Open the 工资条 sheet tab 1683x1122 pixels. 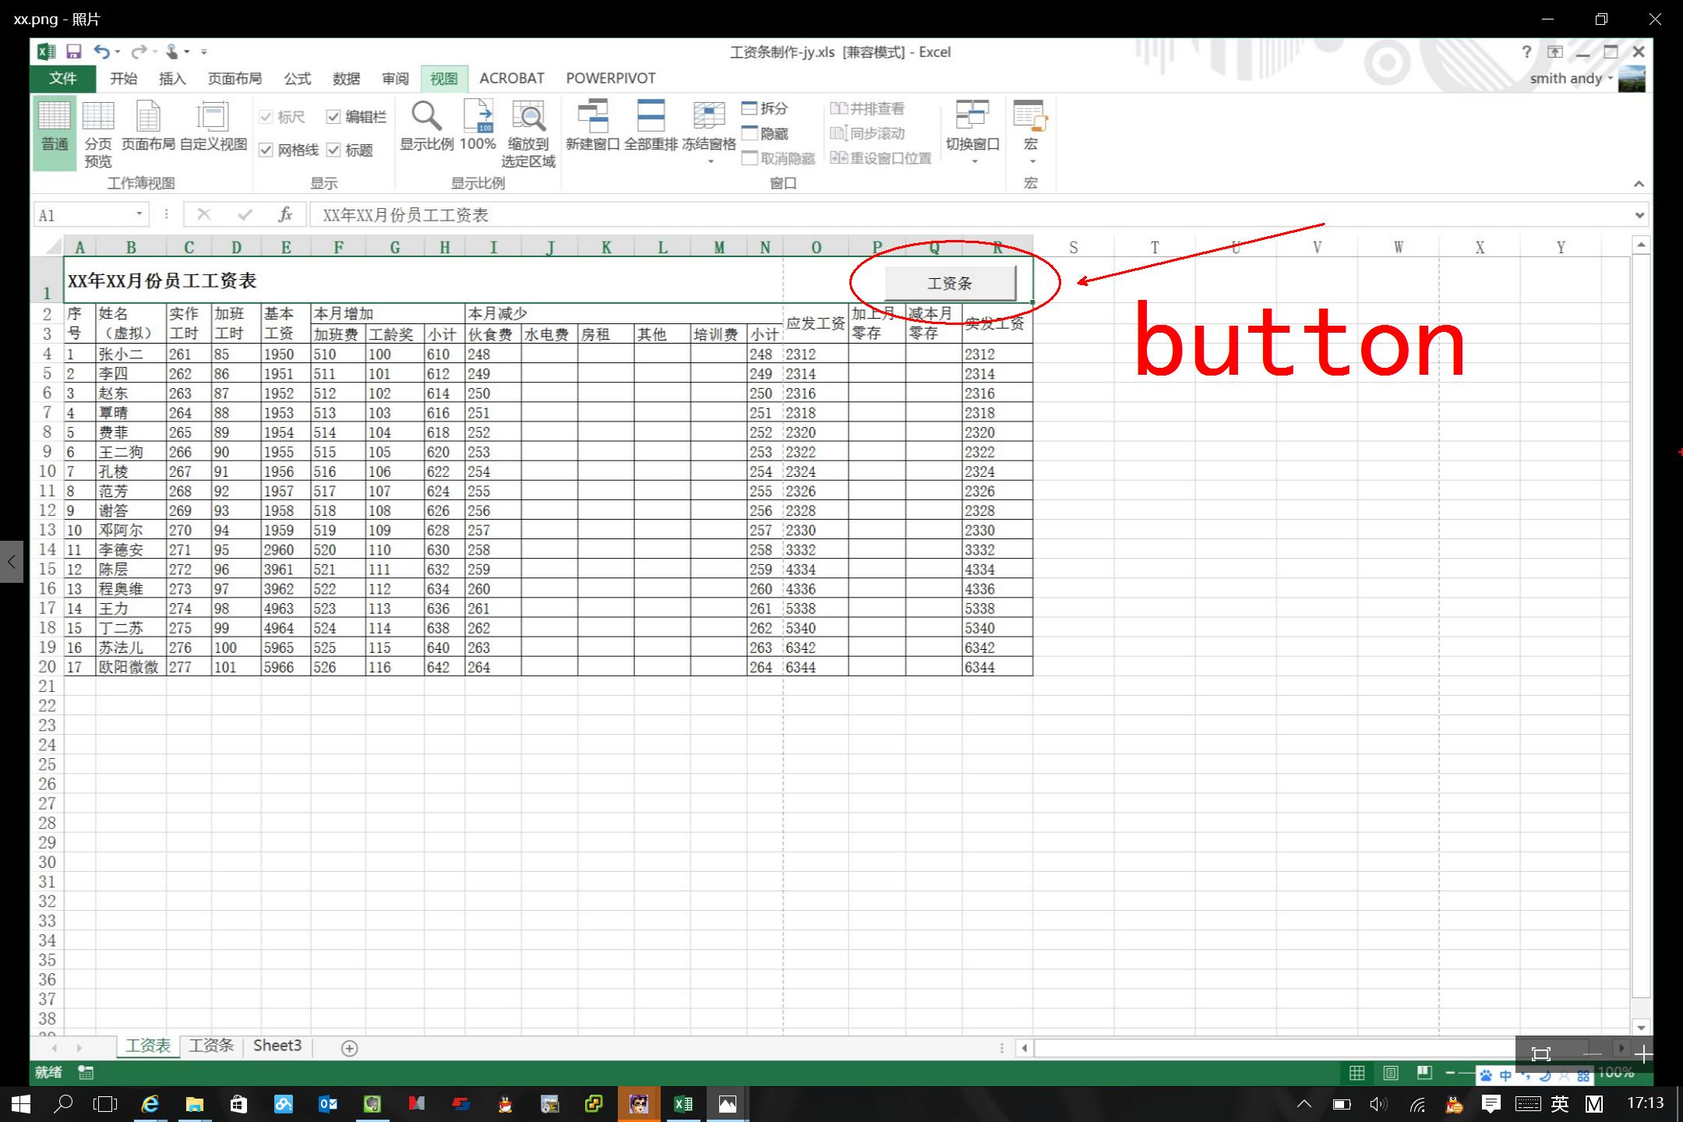(211, 1046)
